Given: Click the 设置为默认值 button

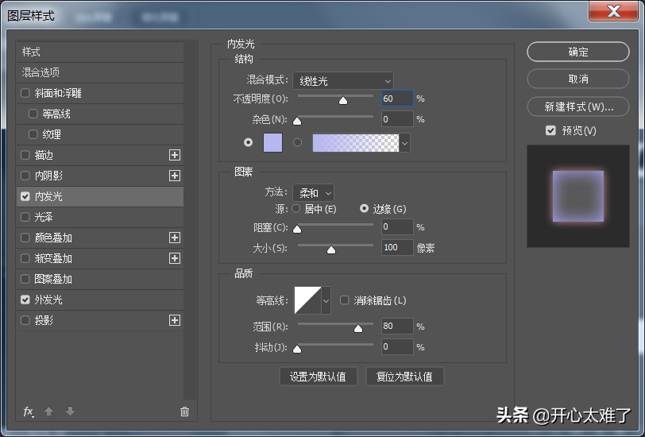Looking at the screenshot, I should (x=318, y=377).
